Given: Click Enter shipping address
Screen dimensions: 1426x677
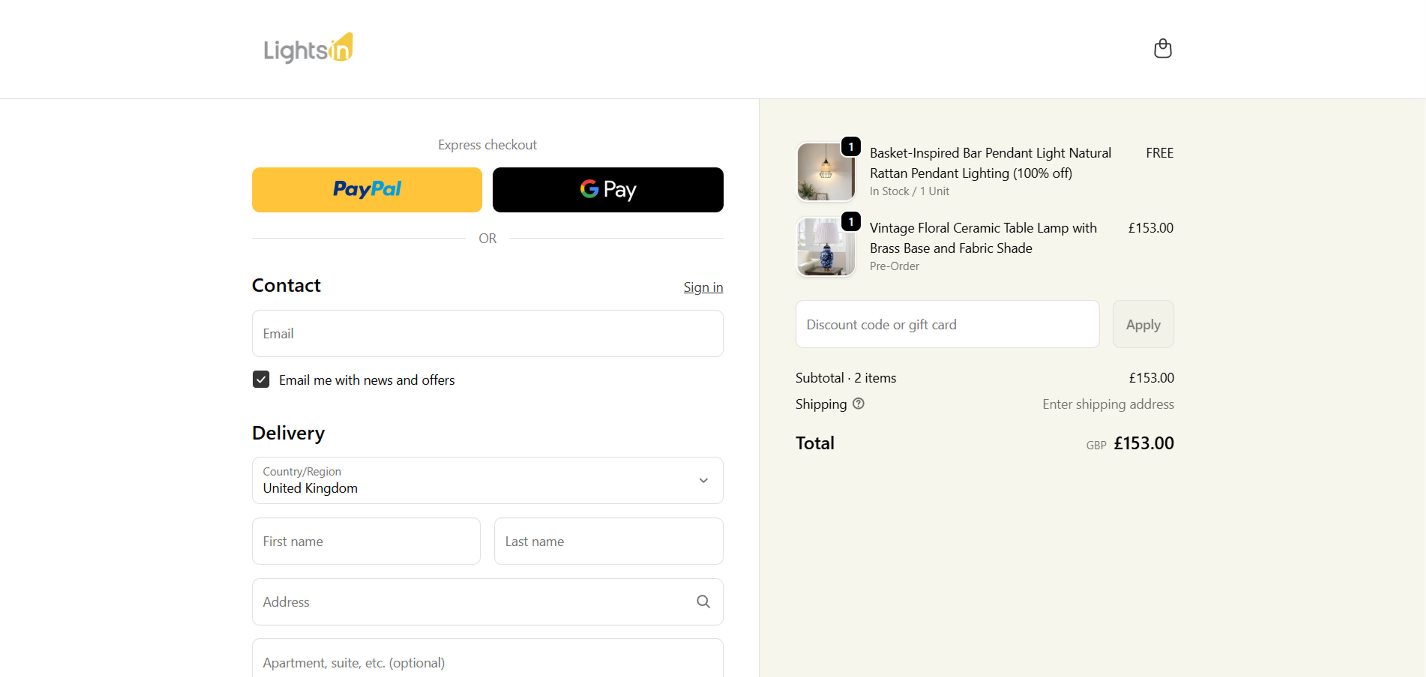Looking at the screenshot, I should click(1108, 404).
